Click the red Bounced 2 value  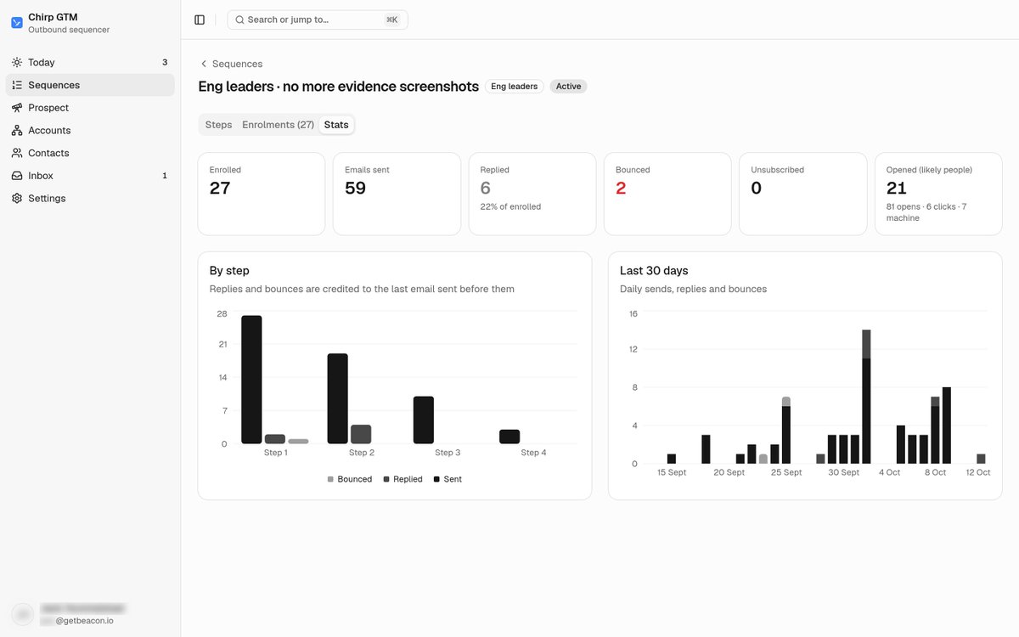click(621, 189)
